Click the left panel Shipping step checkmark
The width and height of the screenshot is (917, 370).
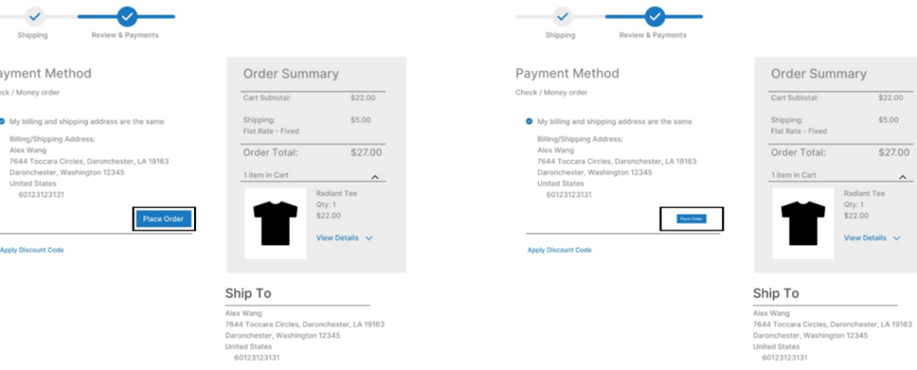tap(34, 16)
